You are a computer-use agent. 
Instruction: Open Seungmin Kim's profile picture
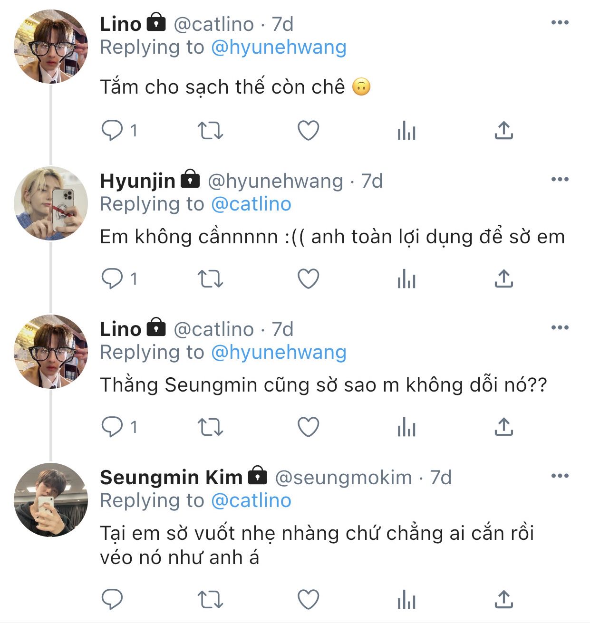[51, 500]
